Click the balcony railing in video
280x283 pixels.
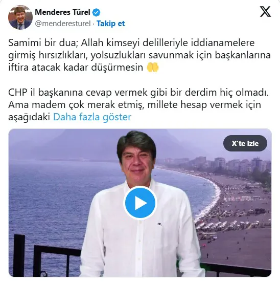point(45,258)
